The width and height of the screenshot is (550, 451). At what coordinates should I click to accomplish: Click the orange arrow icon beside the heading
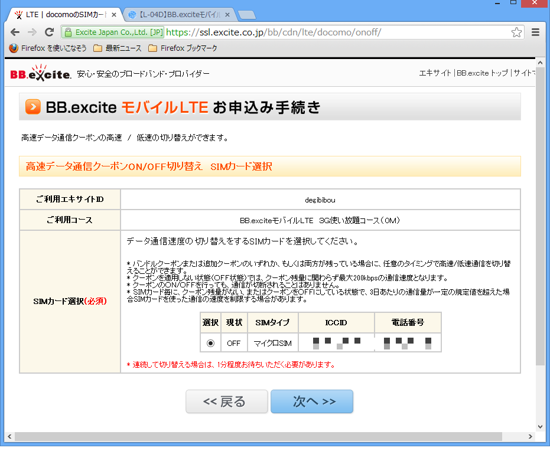click(33, 107)
